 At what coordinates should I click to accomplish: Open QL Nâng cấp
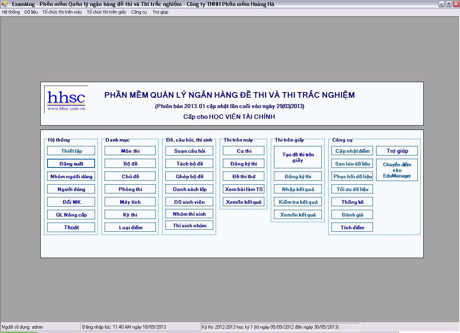point(71,215)
